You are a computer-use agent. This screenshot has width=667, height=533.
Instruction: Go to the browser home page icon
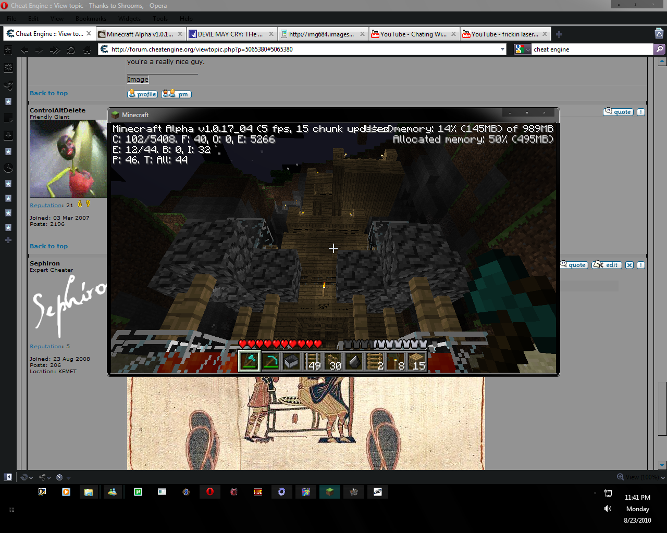click(x=88, y=50)
